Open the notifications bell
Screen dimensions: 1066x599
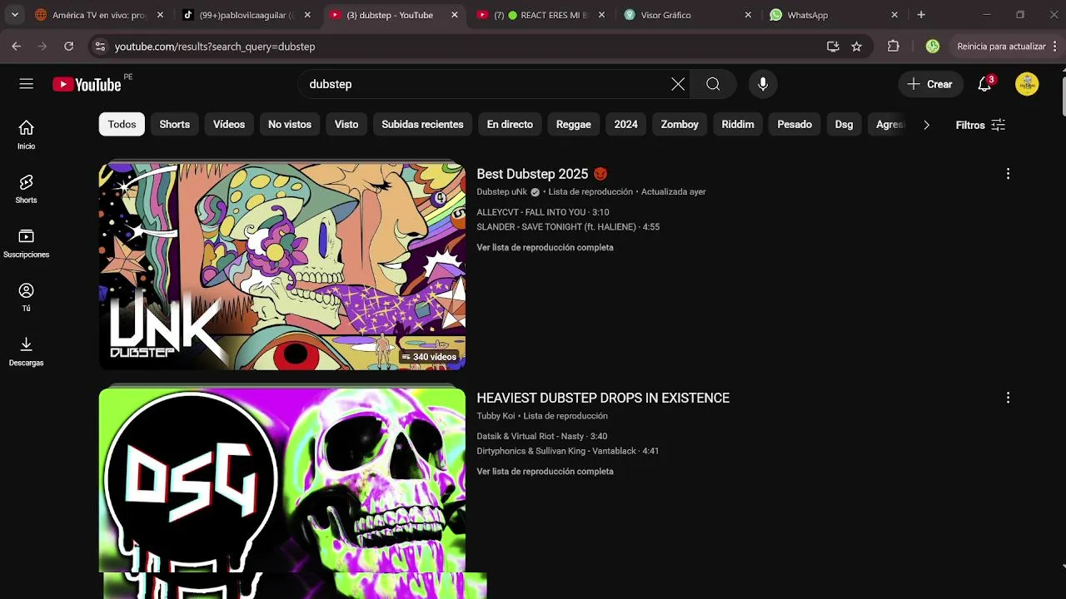[x=986, y=84]
